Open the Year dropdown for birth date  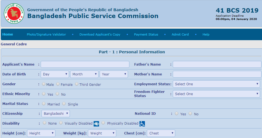click(114, 74)
